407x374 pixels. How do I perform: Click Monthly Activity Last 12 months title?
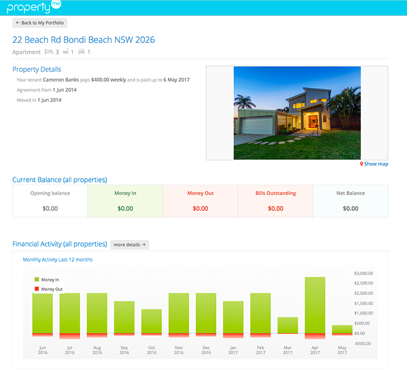[58, 260]
